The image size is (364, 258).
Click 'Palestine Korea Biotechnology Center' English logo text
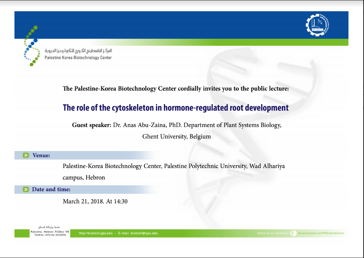point(78,58)
